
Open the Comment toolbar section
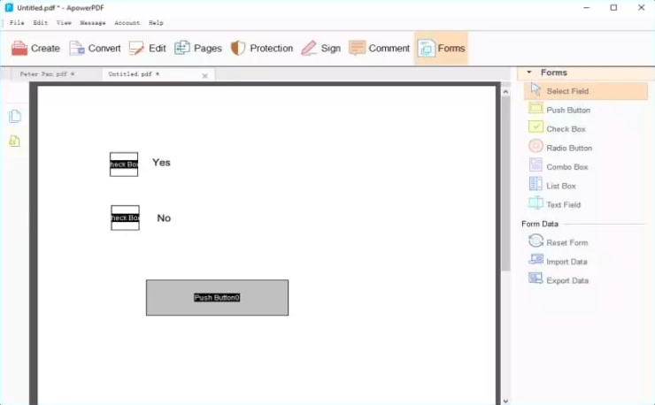(x=380, y=49)
